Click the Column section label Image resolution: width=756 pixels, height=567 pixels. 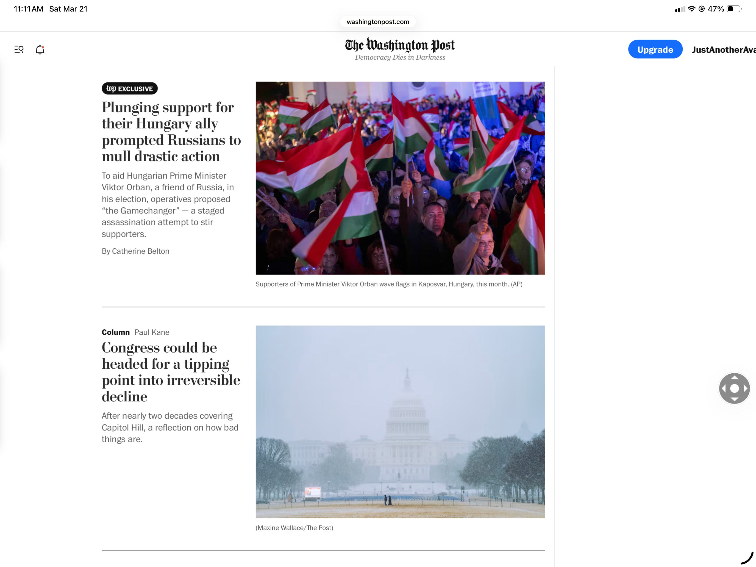[116, 332]
